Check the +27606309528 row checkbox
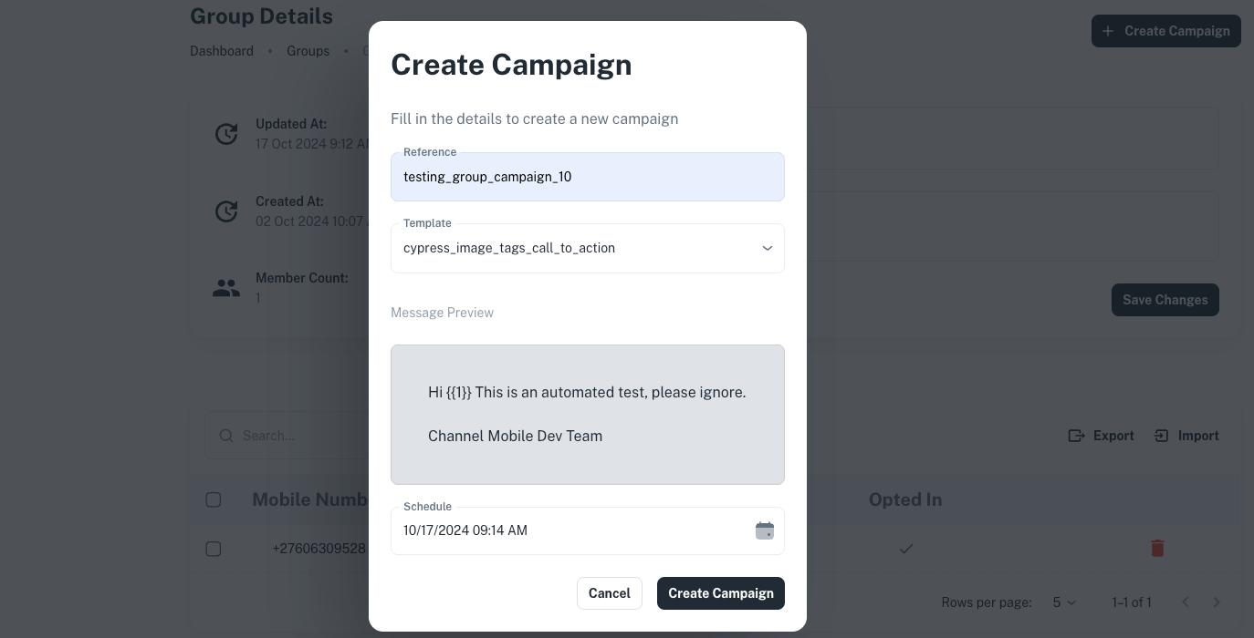 pos(214,549)
